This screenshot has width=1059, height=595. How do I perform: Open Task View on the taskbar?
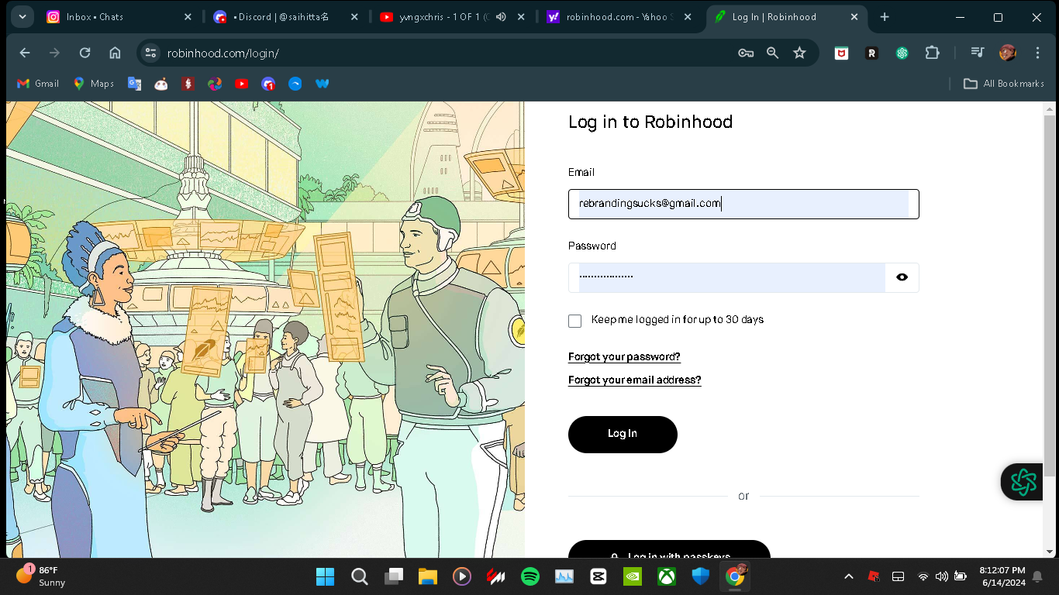click(394, 576)
